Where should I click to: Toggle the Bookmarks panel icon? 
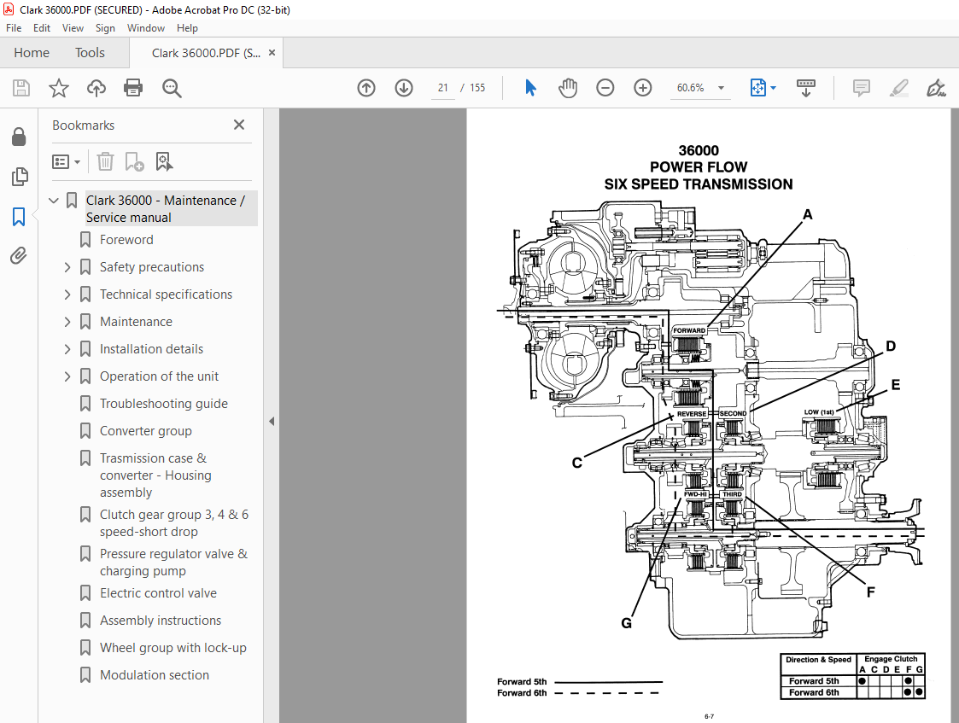pos(19,216)
